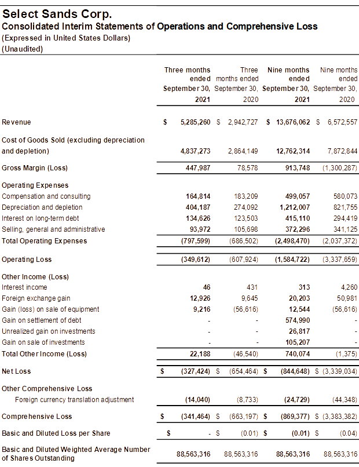
Task: Click 'Total Operating Expenses' label
Action: point(45,241)
